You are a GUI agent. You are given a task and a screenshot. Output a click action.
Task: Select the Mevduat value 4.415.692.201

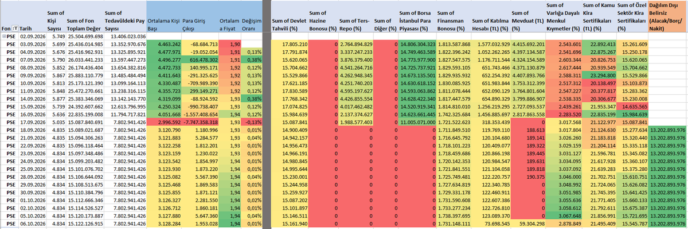(x=527, y=44)
